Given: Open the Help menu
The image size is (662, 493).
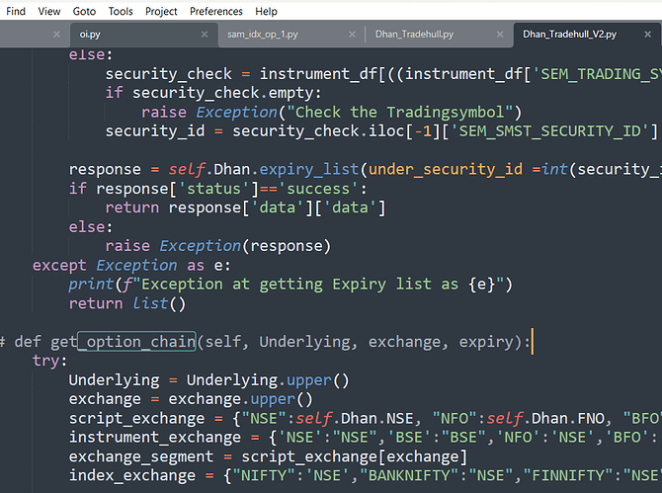Looking at the screenshot, I should tap(266, 12).
